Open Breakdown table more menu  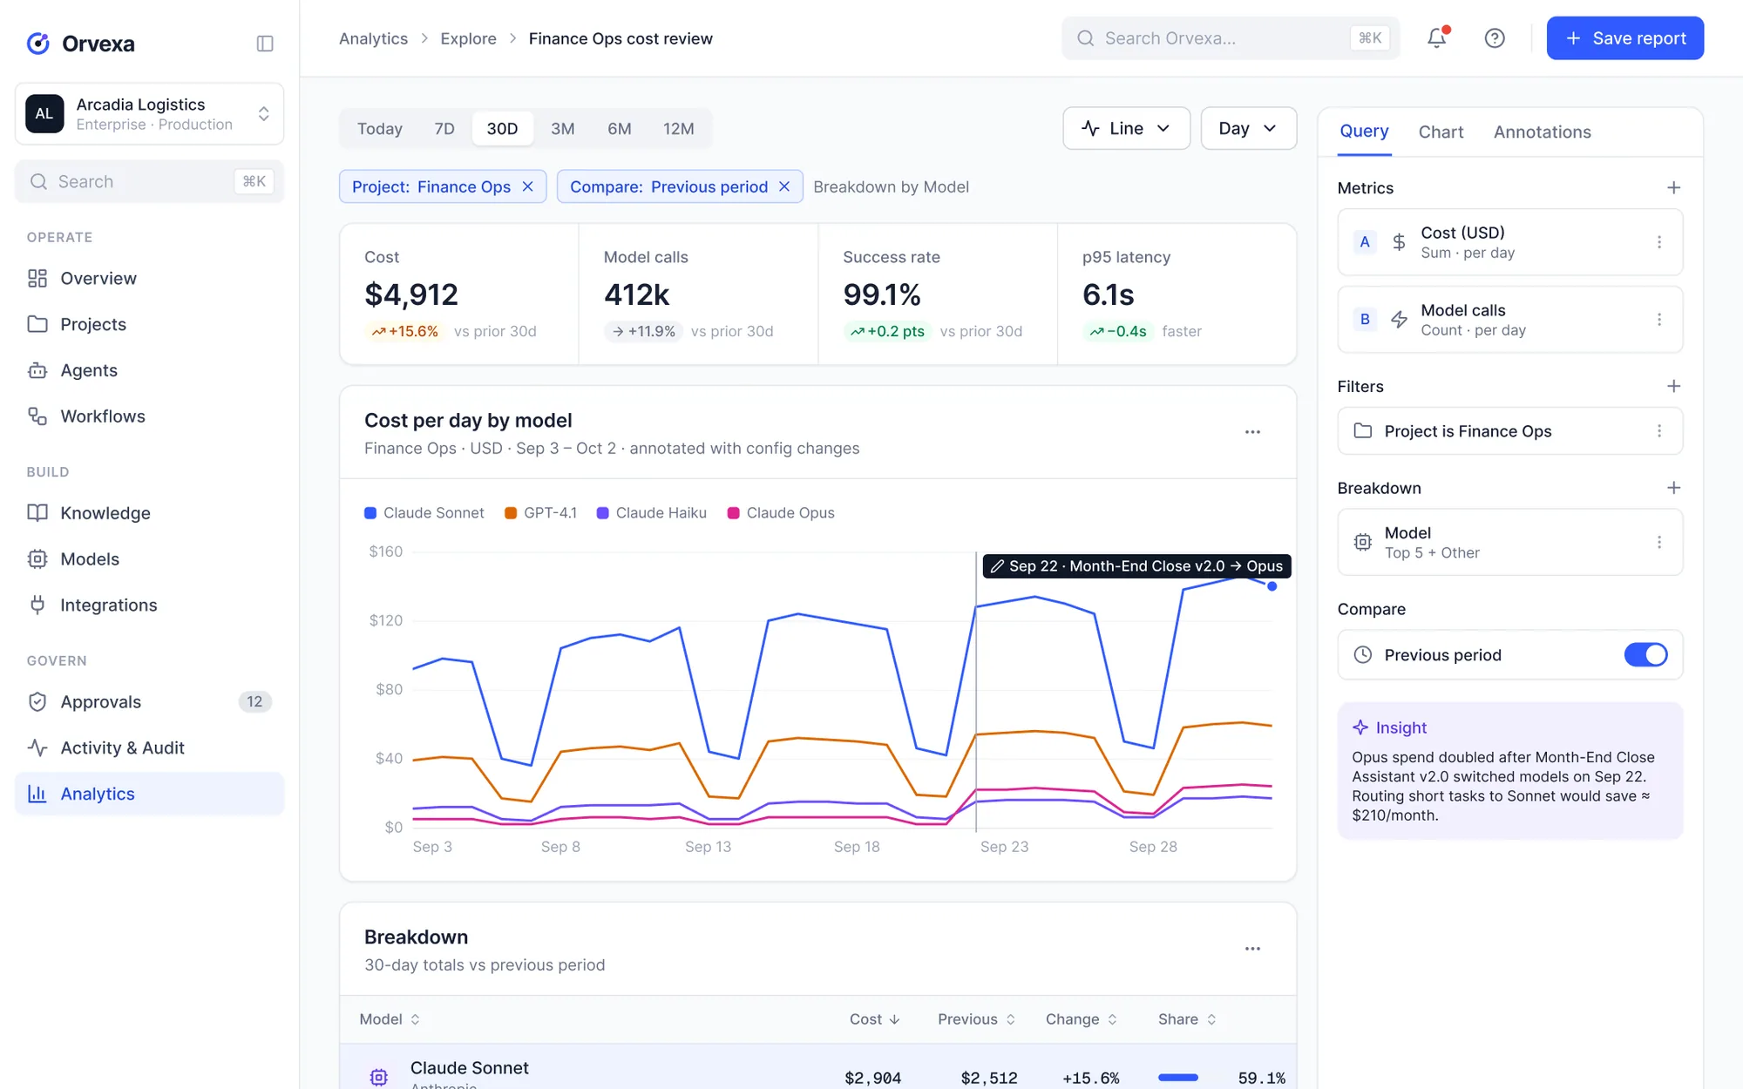pyautogui.click(x=1252, y=949)
